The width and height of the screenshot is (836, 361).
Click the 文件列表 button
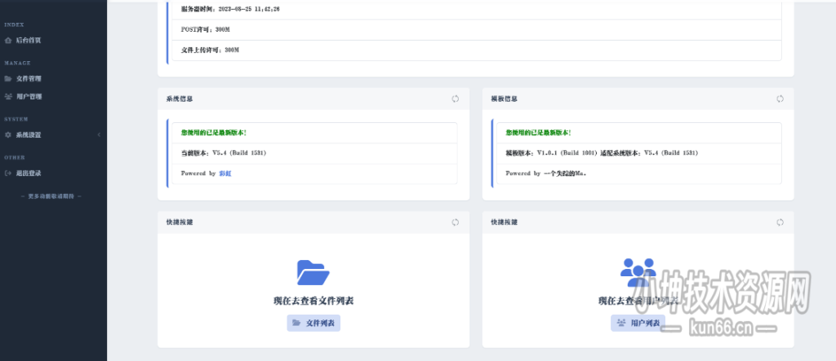click(x=313, y=324)
